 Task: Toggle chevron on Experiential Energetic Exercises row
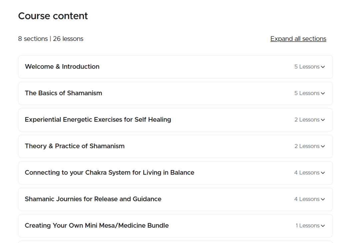323,120
